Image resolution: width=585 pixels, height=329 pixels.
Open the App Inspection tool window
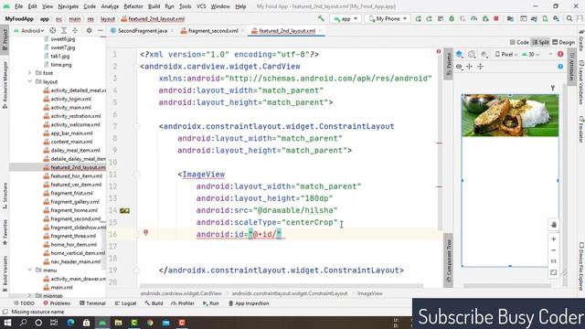pos(248,303)
